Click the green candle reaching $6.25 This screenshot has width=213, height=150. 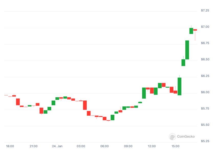[180, 86]
